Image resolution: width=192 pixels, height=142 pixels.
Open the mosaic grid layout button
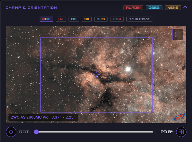point(181,132)
